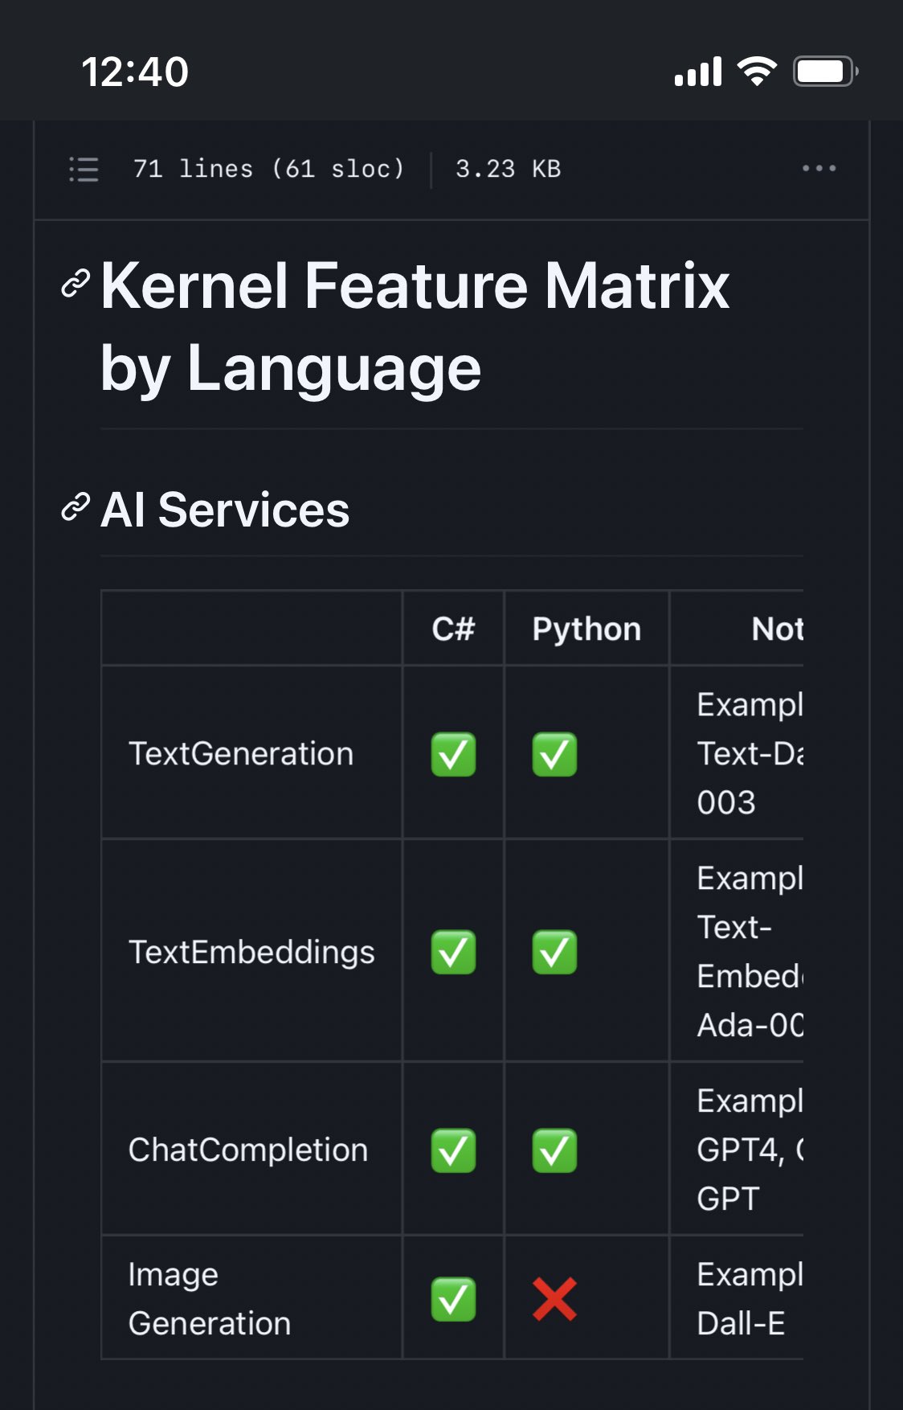
Task: Tap the red cross for Image Generation Python
Action: pos(554,1299)
